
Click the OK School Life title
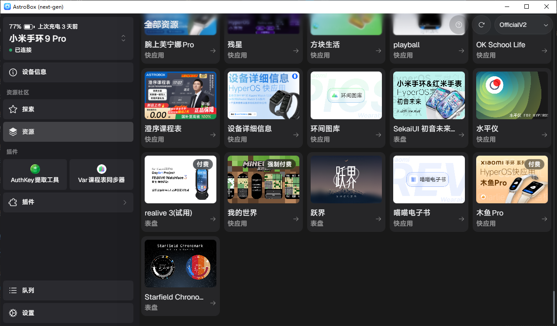(x=501, y=45)
